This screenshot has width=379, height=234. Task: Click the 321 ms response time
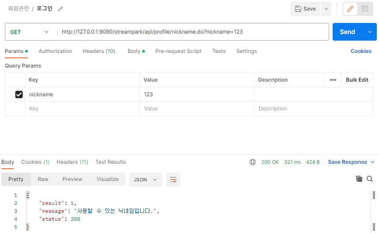pos(292,162)
